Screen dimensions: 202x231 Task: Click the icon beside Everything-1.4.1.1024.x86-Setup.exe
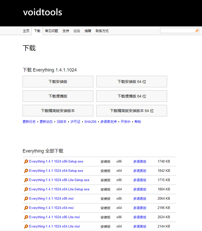[26, 162]
